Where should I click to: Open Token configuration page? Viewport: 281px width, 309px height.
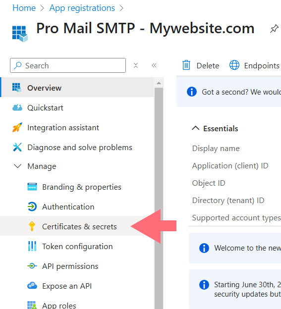[77, 246]
